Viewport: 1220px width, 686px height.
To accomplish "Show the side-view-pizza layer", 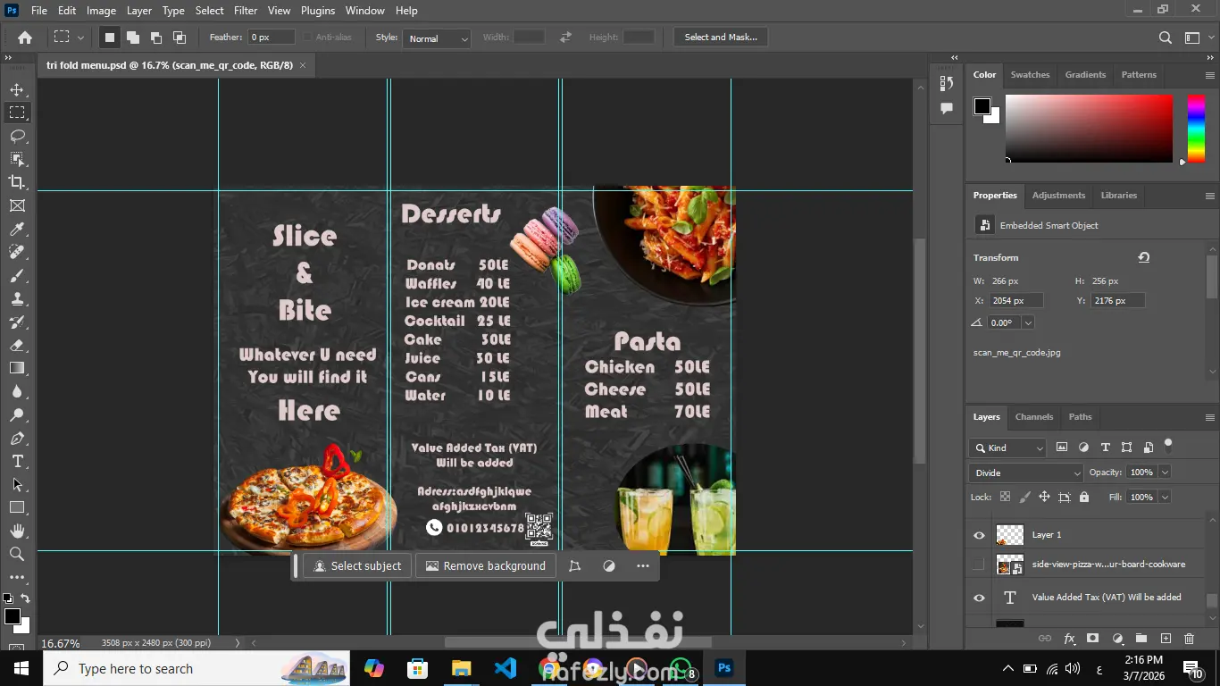I will (979, 565).
